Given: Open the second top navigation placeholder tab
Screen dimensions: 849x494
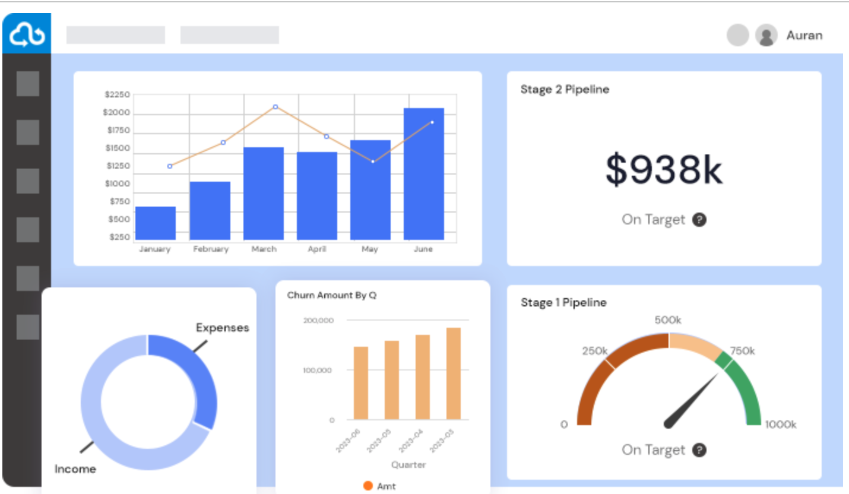Looking at the screenshot, I should pyautogui.click(x=230, y=35).
